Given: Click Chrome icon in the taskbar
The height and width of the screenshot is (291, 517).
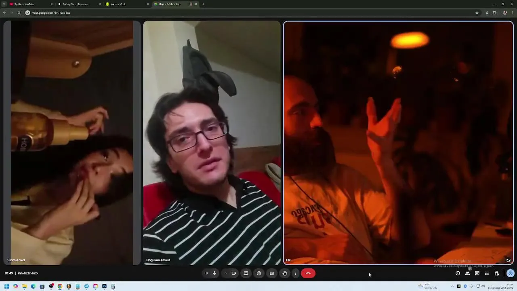Looking at the screenshot, I should pyautogui.click(x=60, y=286).
